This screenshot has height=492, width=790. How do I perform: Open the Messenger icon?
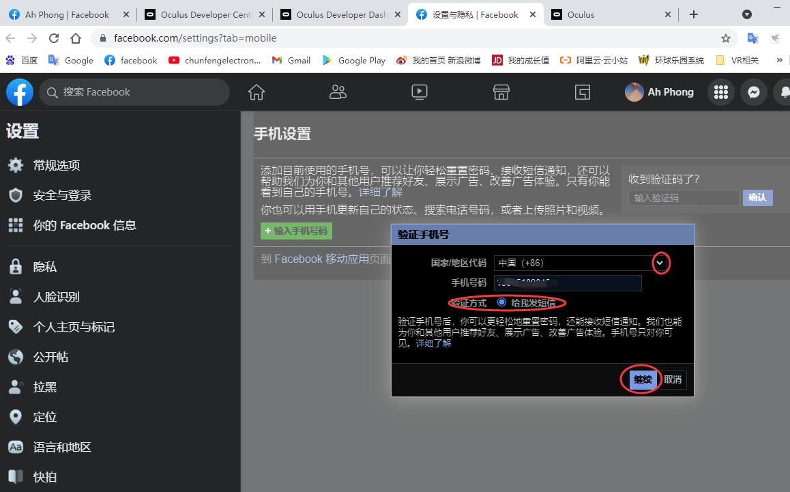pyautogui.click(x=754, y=92)
